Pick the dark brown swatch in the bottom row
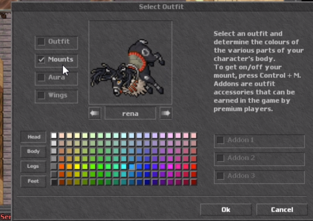313x221 pixels. [62, 182]
